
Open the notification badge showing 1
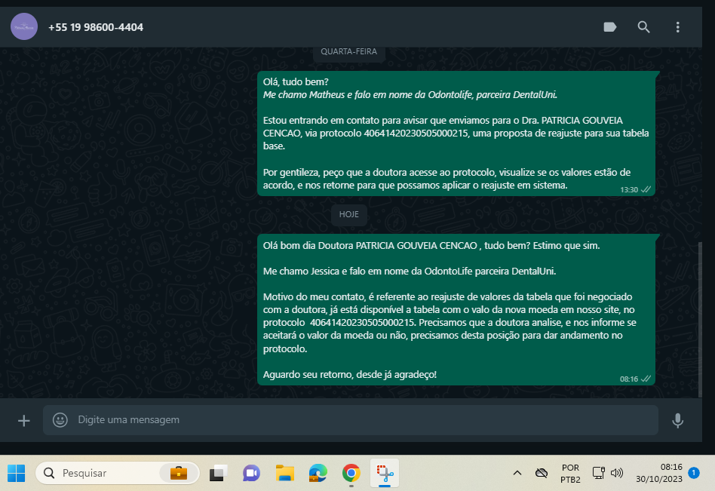pos(694,473)
